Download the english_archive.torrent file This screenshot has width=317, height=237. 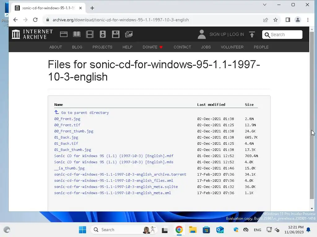(120, 174)
